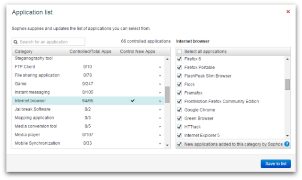Uncheck FlashPeak Slim Browser

pos(179,76)
